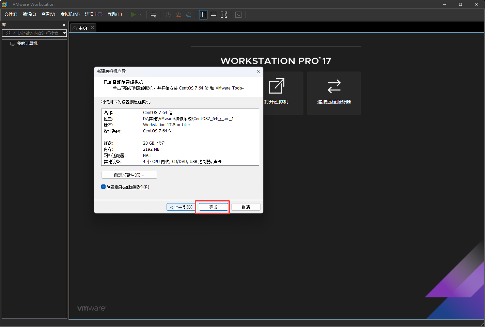Image resolution: width=485 pixels, height=327 pixels.
Task: Click the 名称: label in settings list
Action: [x=109, y=113]
